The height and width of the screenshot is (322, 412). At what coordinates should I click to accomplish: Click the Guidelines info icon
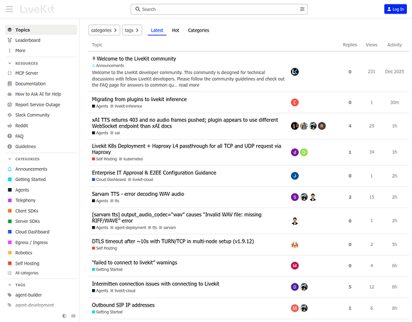(10, 146)
